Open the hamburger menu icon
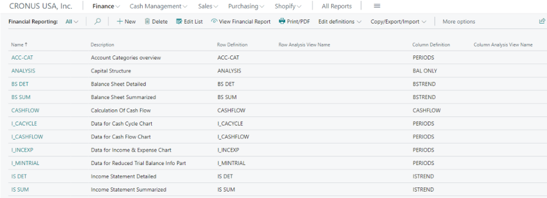The image size is (547, 198). (377, 6)
